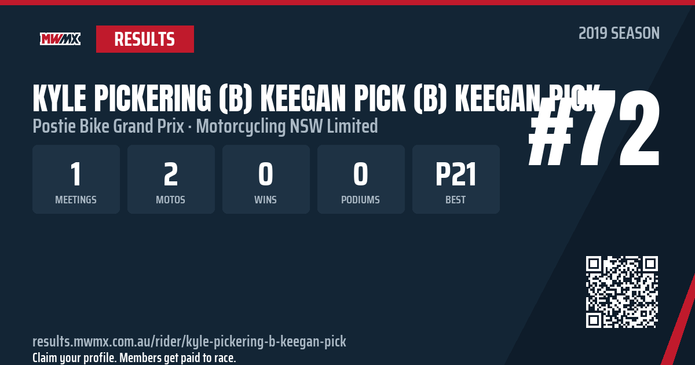The image size is (695, 365).
Task: Click the WINS label text
Action: tap(266, 200)
